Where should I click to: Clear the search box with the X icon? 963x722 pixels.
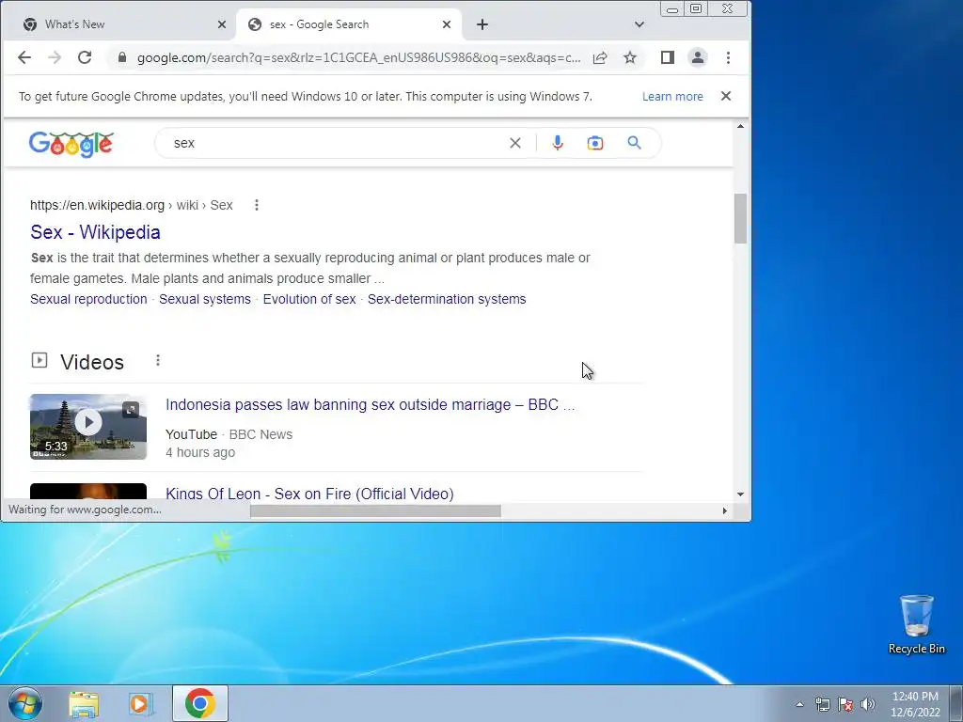(x=515, y=143)
